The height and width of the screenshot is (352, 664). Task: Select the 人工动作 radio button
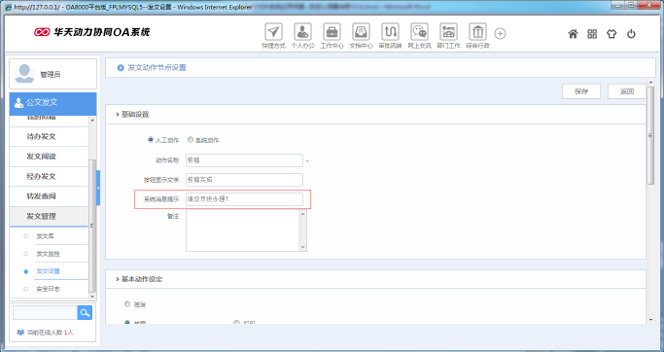pyautogui.click(x=151, y=139)
